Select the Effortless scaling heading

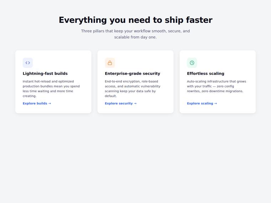click(x=205, y=73)
